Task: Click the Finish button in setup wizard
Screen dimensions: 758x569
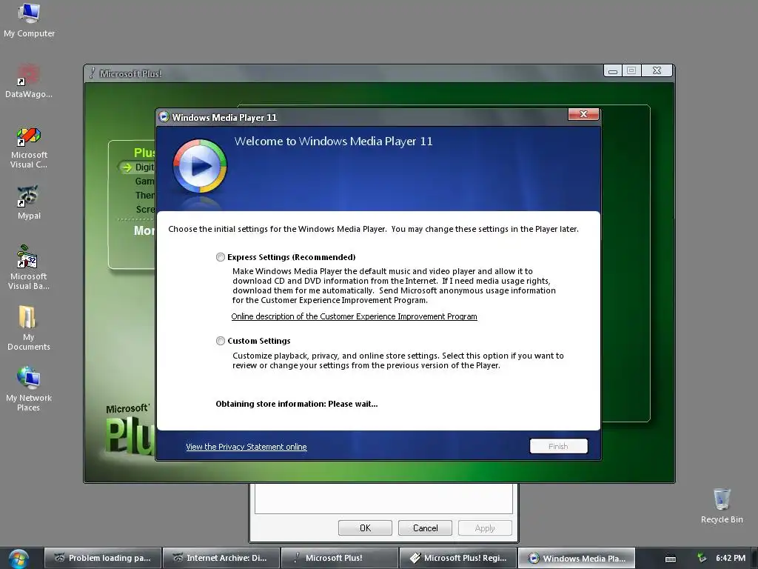Action: pyautogui.click(x=558, y=446)
